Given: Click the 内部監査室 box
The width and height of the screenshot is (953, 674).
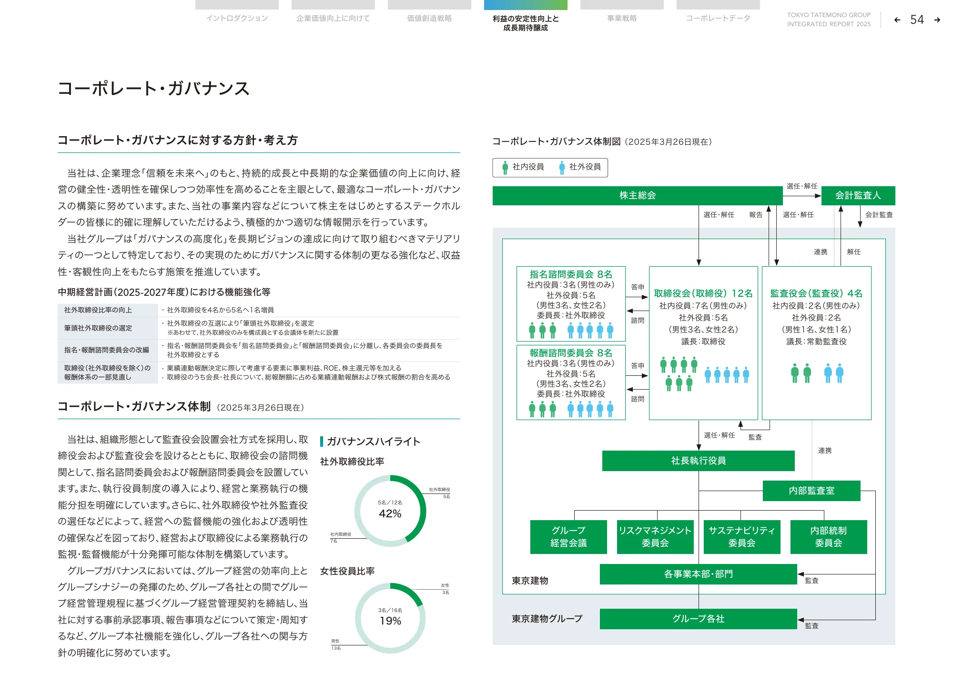Looking at the screenshot, I should (811, 491).
